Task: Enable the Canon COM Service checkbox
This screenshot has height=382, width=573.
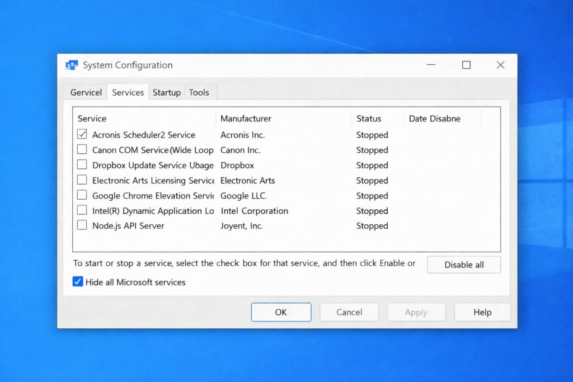Action: [82, 149]
